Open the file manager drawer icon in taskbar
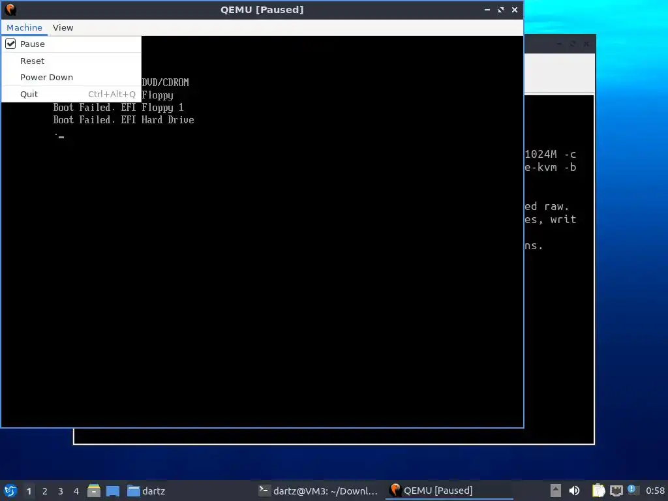Image resolution: width=668 pixels, height=501 pixels. [x=94, y=491]
